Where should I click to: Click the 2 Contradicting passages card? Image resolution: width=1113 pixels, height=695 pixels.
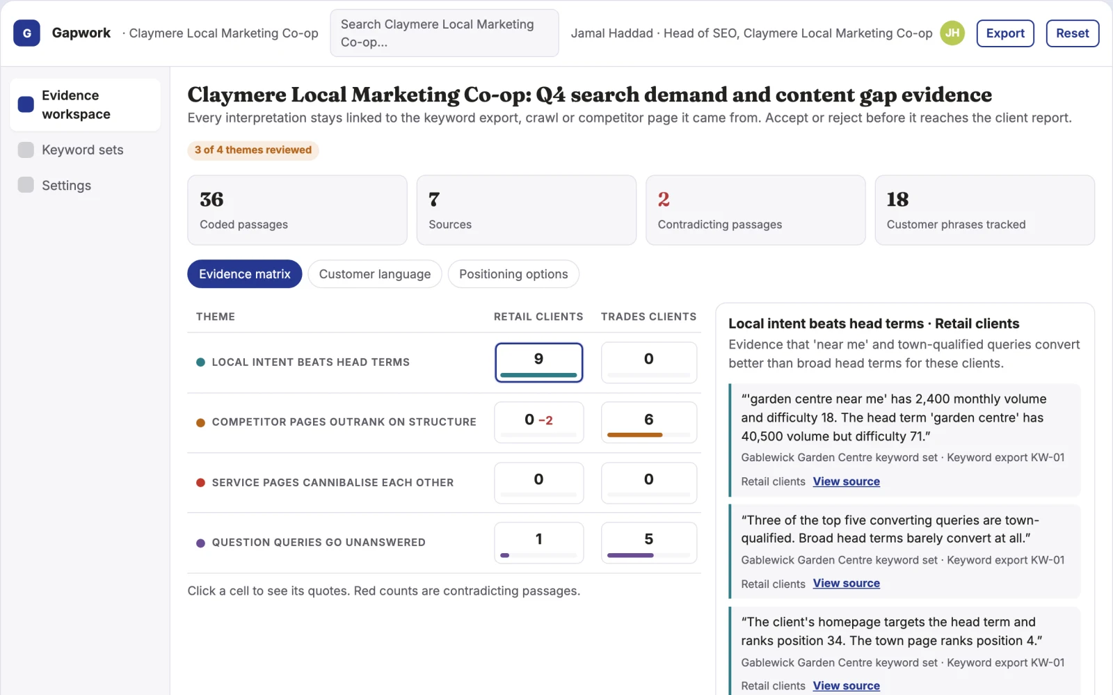[x=755, y=210]
